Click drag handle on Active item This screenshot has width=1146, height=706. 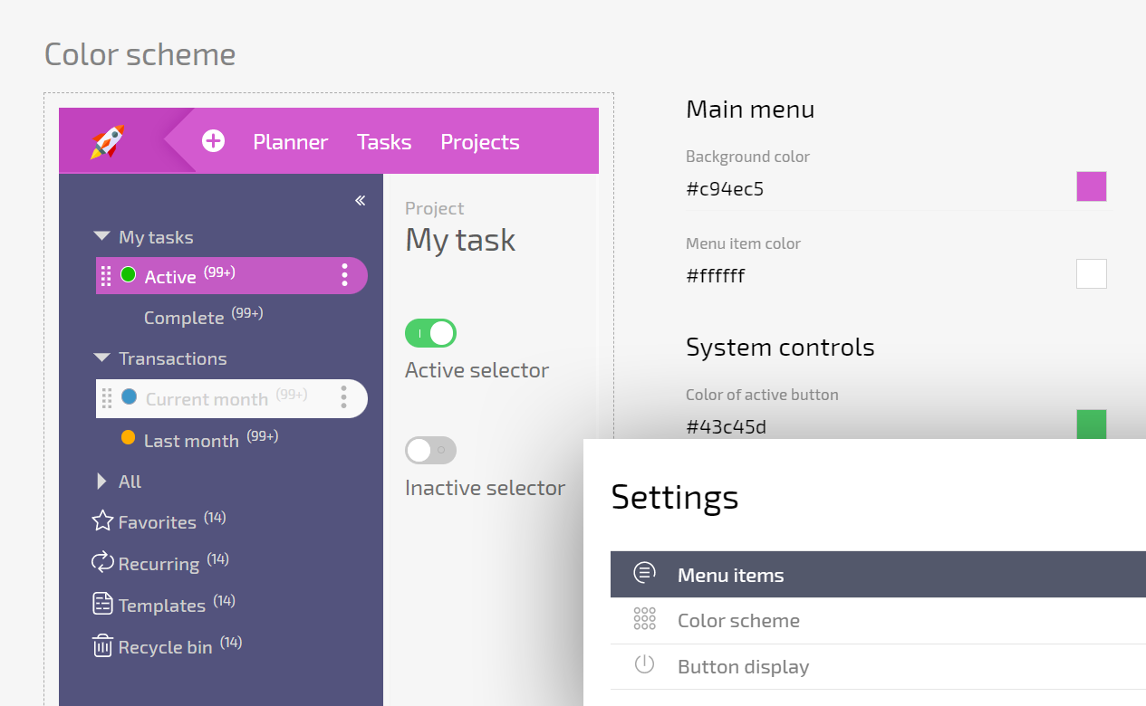(106, 276)
